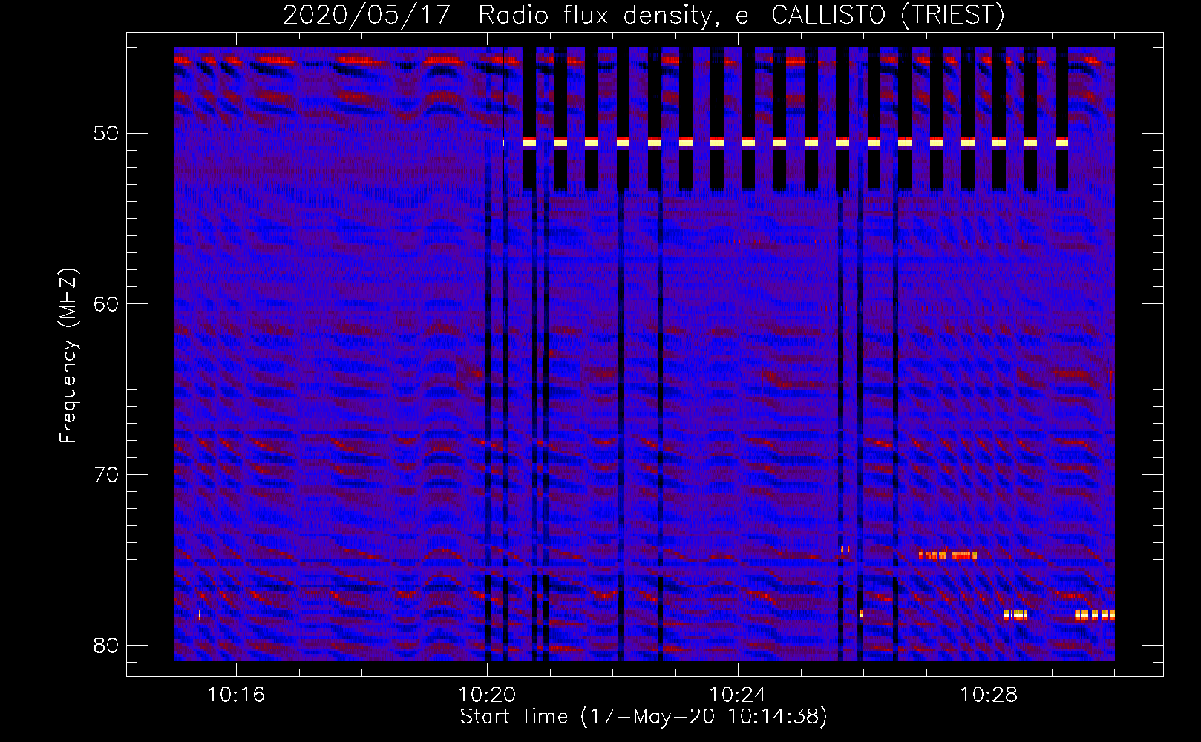The image size is (1201, 742).
Task: Click the 70 frequency axis label
Action: tap(107, 475)
